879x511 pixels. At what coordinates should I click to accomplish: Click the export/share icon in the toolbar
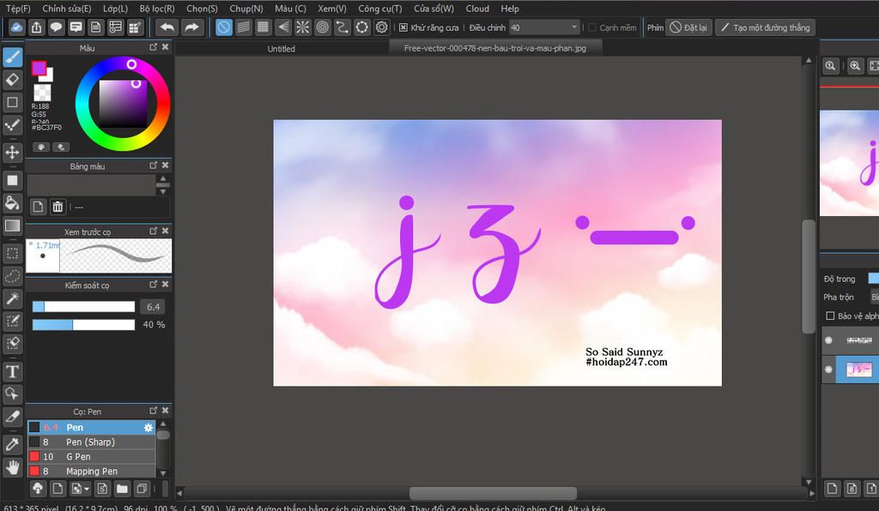36,27
